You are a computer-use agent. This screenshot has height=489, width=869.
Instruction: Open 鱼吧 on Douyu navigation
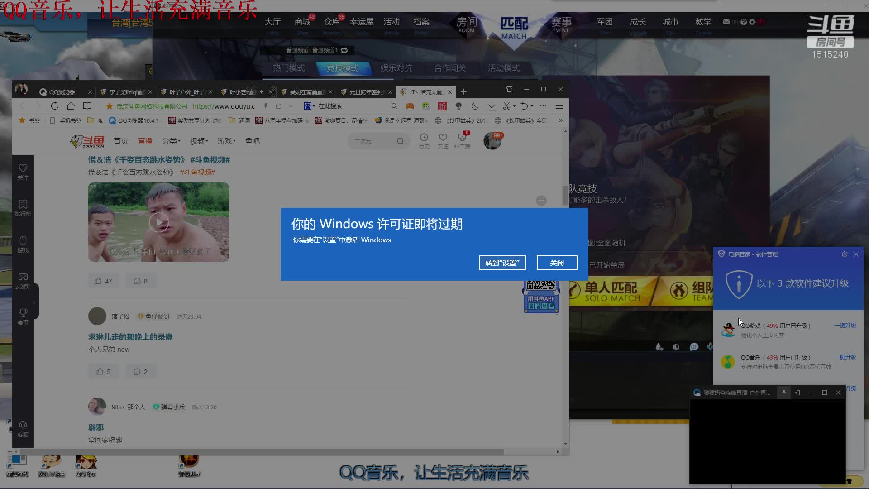tap(253, 141)
